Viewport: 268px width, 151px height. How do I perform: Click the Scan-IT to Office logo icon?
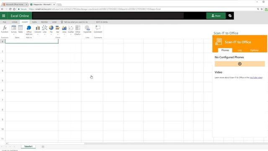pyautogui.click(x=219, y=42)
